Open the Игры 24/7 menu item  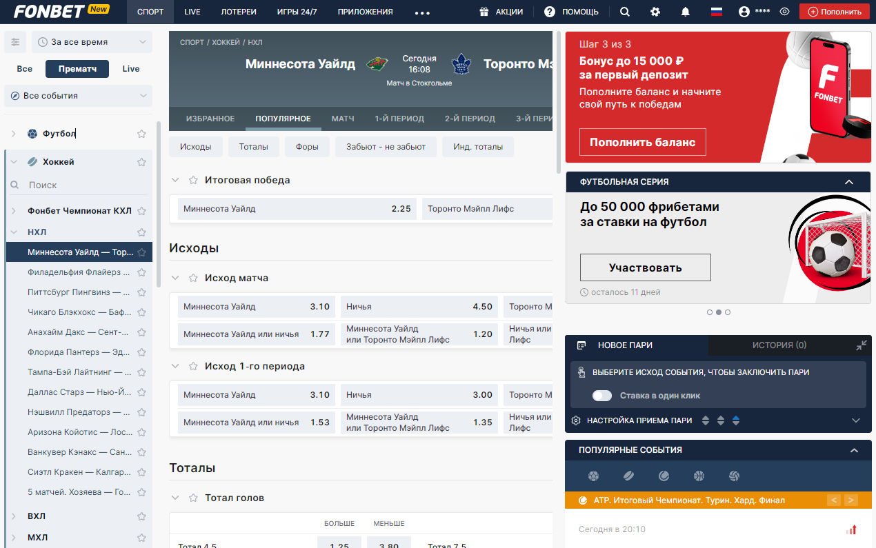(x=297, y=12)
